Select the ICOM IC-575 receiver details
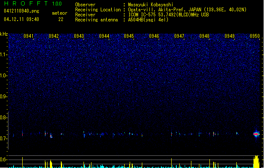The width and height of the screenshot is (264, 168). [x=168, y=15]
